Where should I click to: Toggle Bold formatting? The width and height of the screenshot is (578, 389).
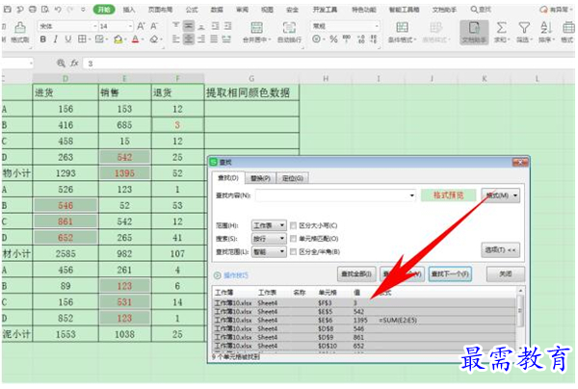pos(43,39)
